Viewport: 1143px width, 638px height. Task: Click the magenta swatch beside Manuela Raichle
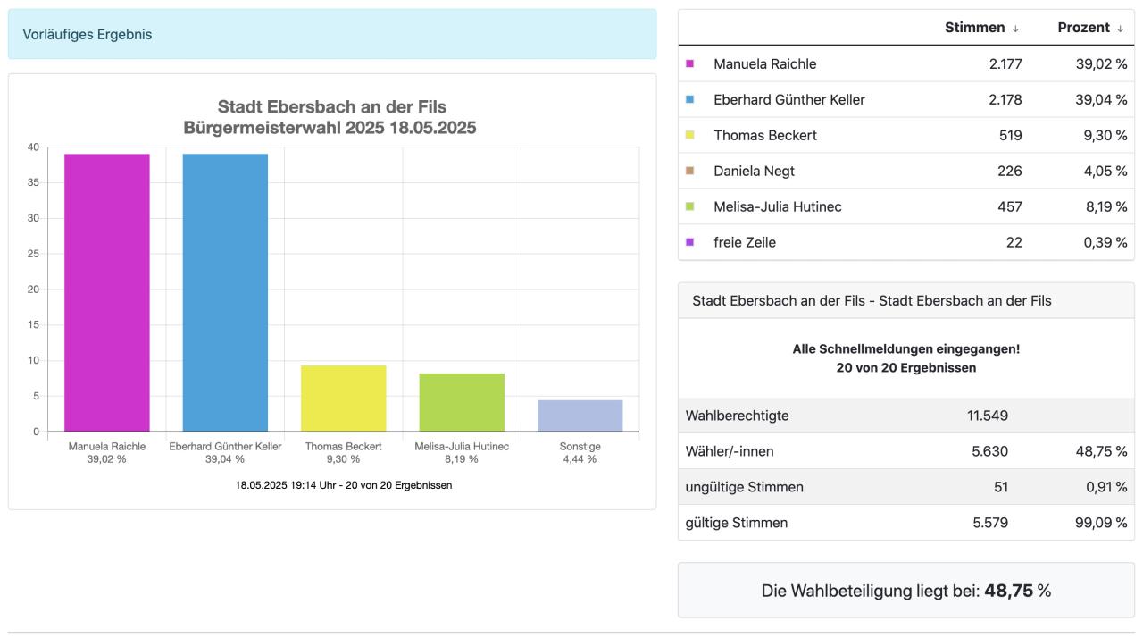[x=689, y=63]
